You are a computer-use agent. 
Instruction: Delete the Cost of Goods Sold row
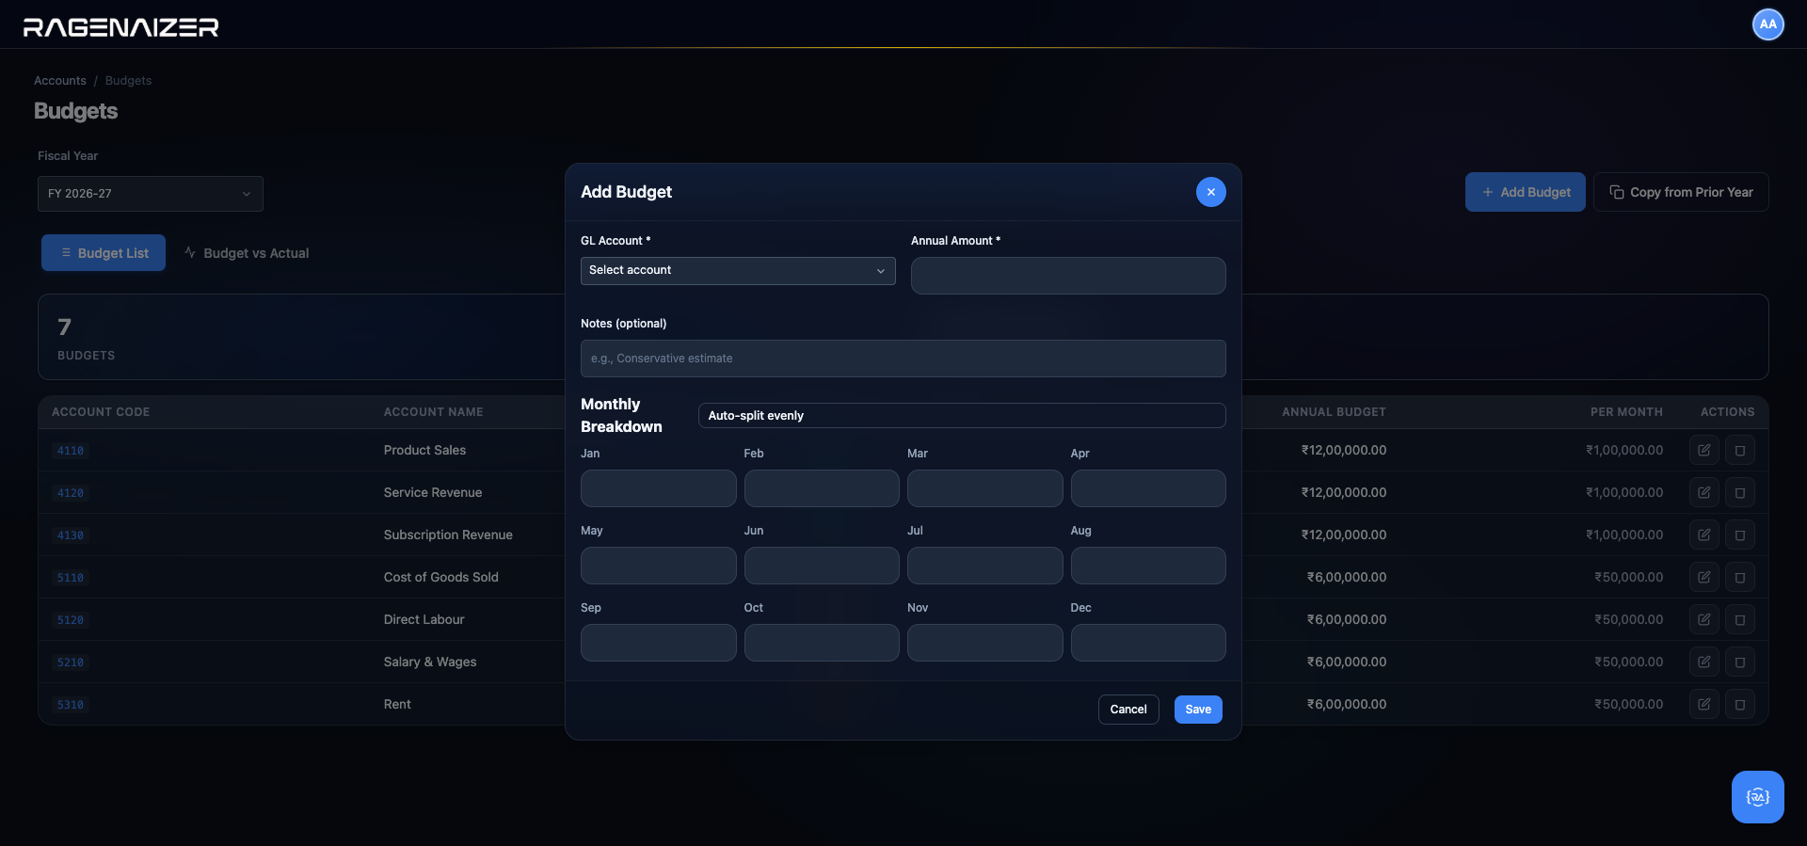pos(1740,578)
